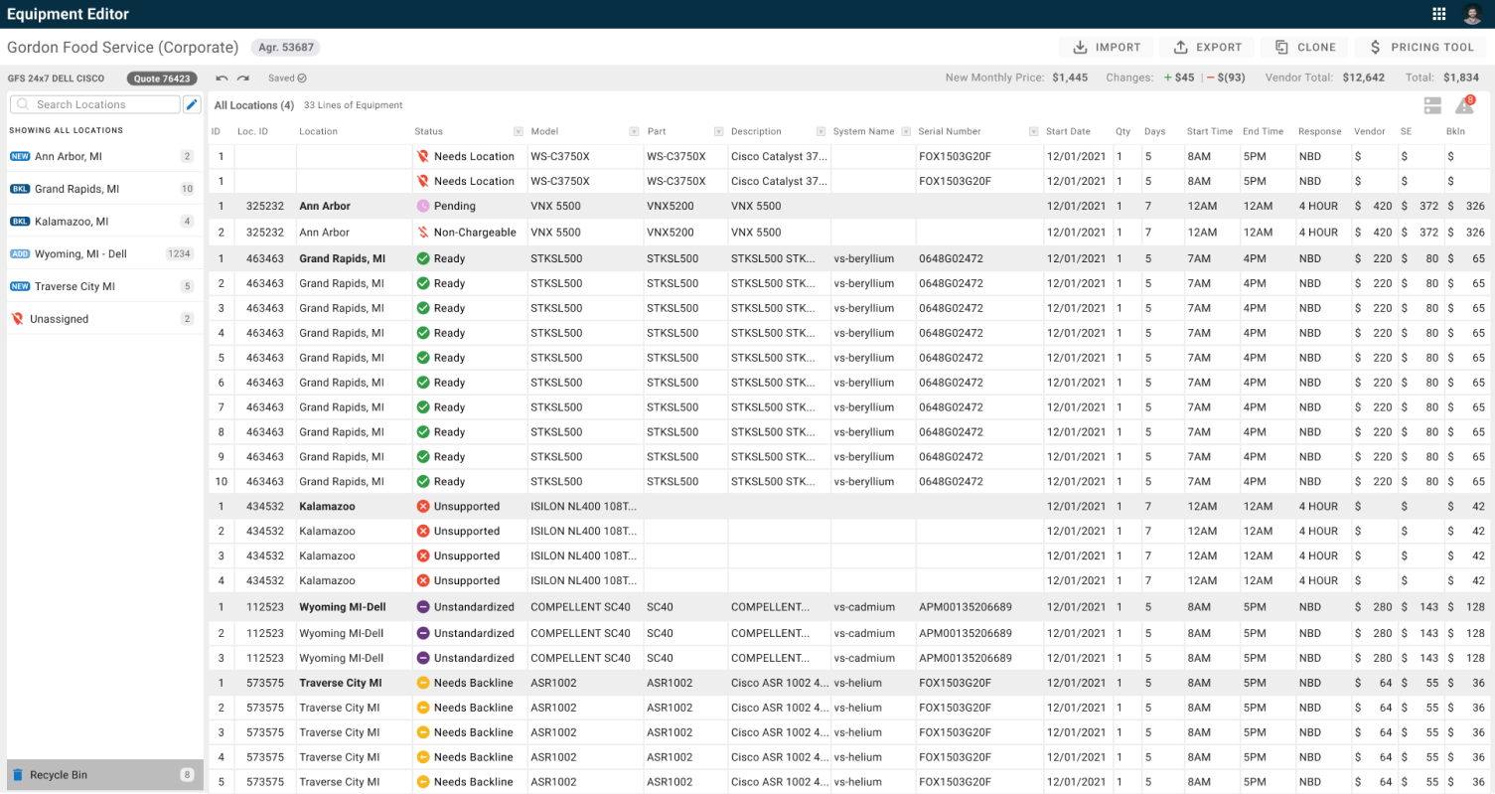Open the apps grid launcher
This screenshot has width=1495, height=794.
coord(1438,14)
